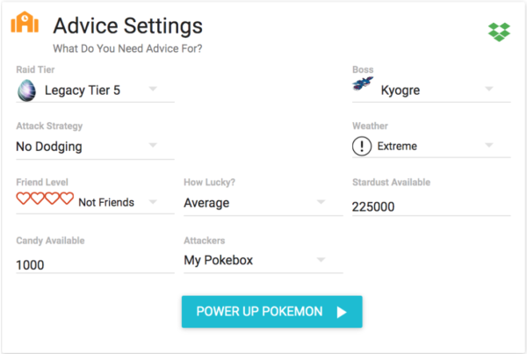Open the Raid Tier dropdown

(153, 89)
